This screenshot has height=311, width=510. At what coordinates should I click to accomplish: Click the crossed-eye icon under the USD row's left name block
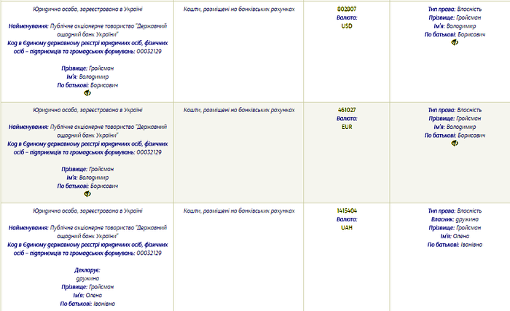(x=87, y=93)
